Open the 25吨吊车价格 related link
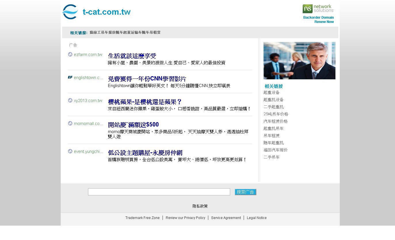Viewport: 395px width, 240px height. (x=276, y=114)
